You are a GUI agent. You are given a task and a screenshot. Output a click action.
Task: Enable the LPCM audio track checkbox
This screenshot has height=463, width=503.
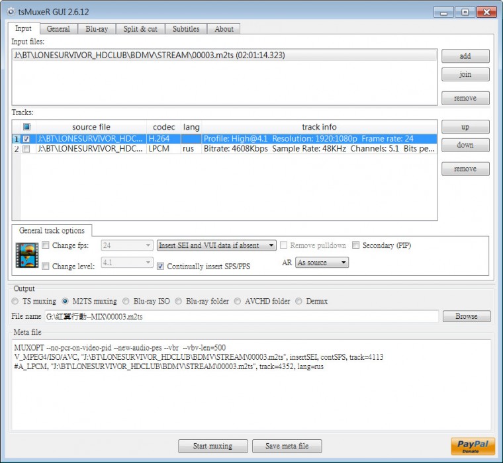(x=26, y=149)
